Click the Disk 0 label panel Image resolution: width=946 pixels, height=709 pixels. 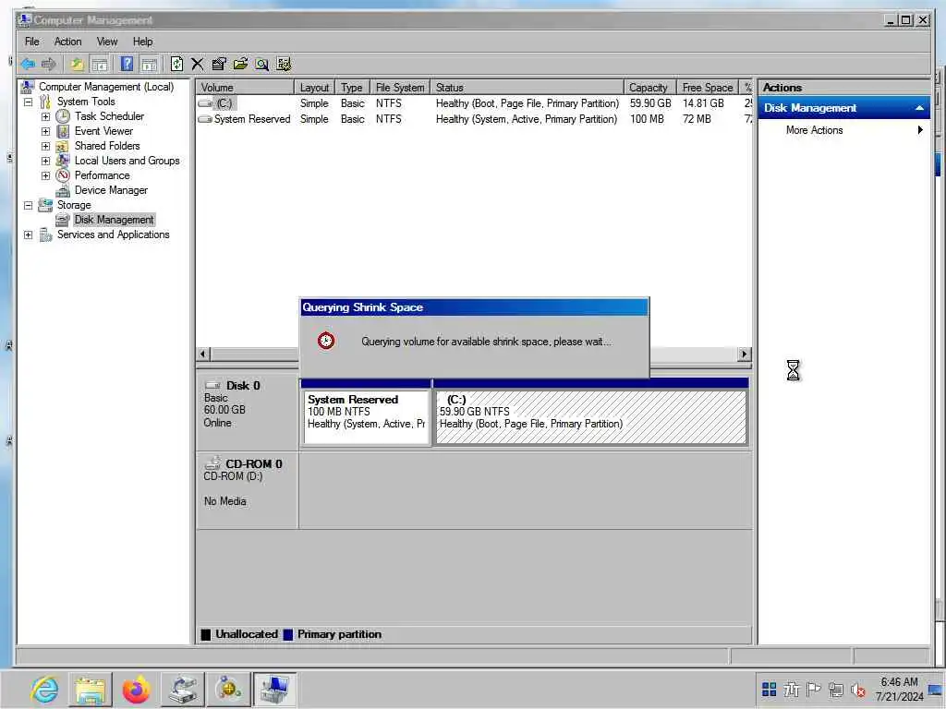pyautogui.click(x=248, y=413)
